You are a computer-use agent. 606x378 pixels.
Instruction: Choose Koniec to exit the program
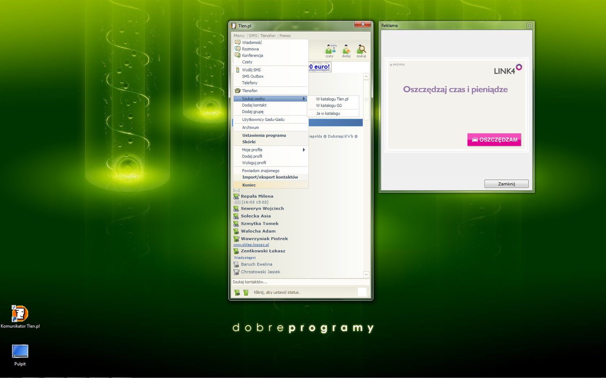pyautogui.click(x=271, y=185)
